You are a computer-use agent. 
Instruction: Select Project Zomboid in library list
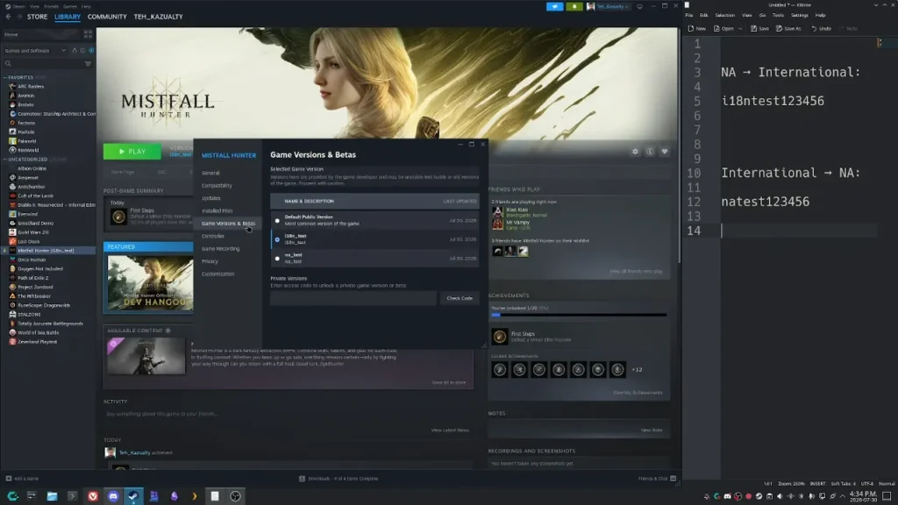click(35, 287)
